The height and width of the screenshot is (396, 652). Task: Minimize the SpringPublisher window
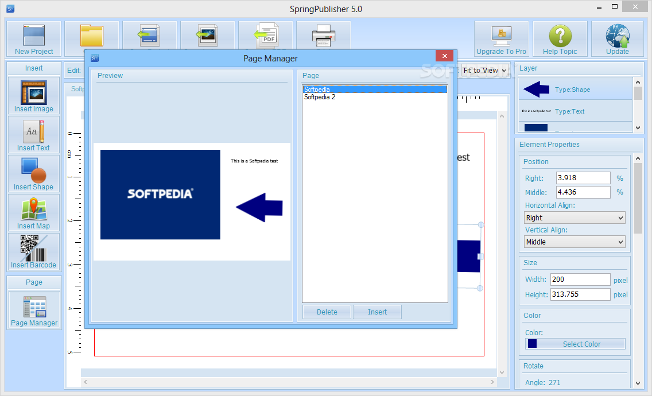tap(599, 7)
